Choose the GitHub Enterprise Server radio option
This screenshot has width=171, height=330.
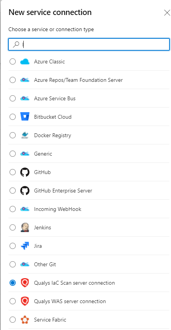click(13, 191)
